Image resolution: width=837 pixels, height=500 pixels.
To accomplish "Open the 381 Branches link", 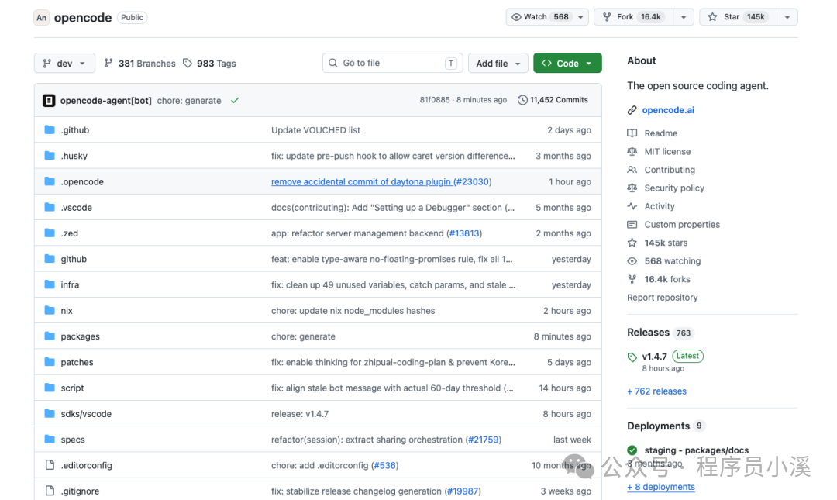I will [139, 63].
